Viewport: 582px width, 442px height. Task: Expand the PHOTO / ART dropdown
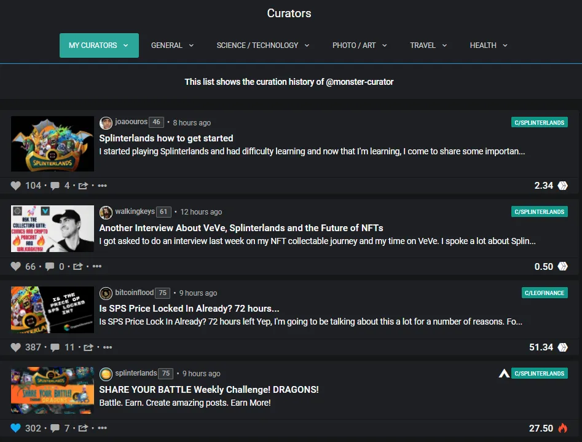click(x=360, y=45)
